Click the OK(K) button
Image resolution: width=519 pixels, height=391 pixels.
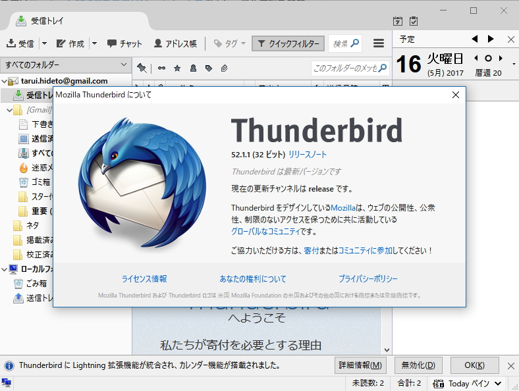coord(474,365)
